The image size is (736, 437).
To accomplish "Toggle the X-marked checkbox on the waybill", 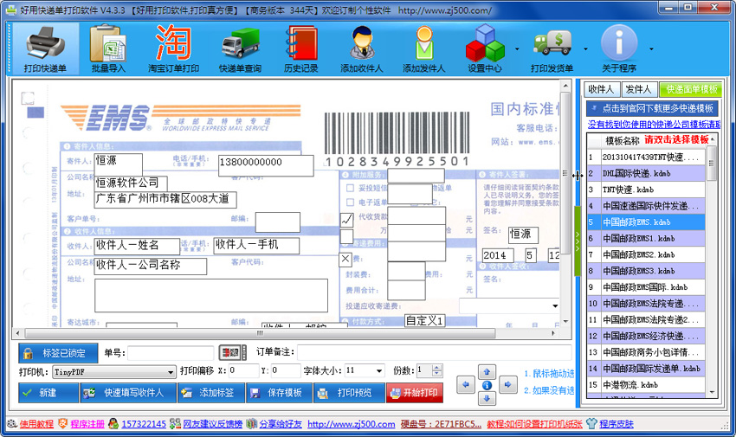I will point(345,259).
